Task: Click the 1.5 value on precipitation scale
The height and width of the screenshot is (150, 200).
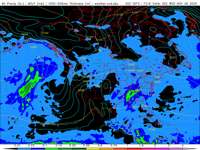Action: [x=141, y=145]
